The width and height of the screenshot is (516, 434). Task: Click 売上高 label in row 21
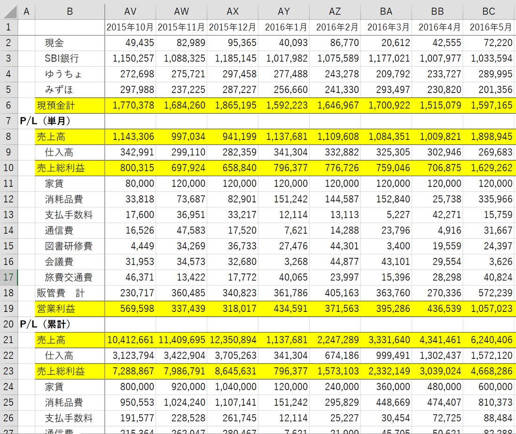click(70, 340)
